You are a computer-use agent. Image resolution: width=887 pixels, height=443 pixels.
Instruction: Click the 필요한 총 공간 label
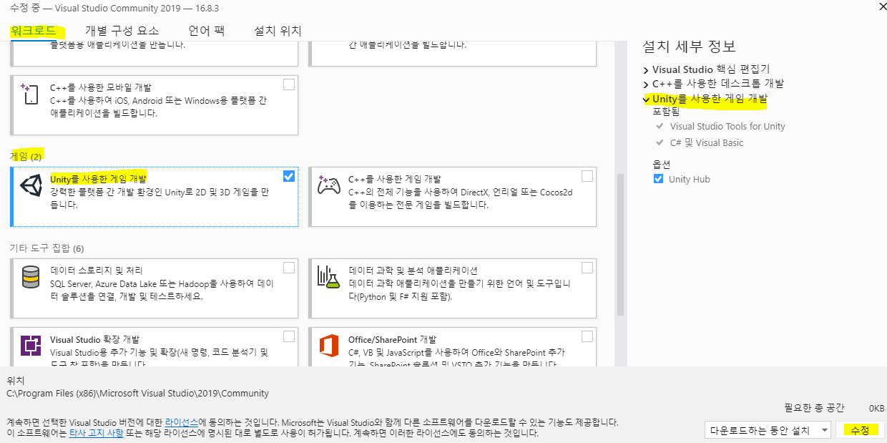point(814,407)
